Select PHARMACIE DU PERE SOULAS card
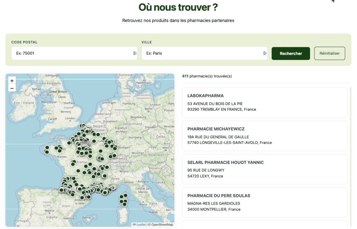Image resolution: width=357 pixels, height=229 pixels. [x=265, y=202]
